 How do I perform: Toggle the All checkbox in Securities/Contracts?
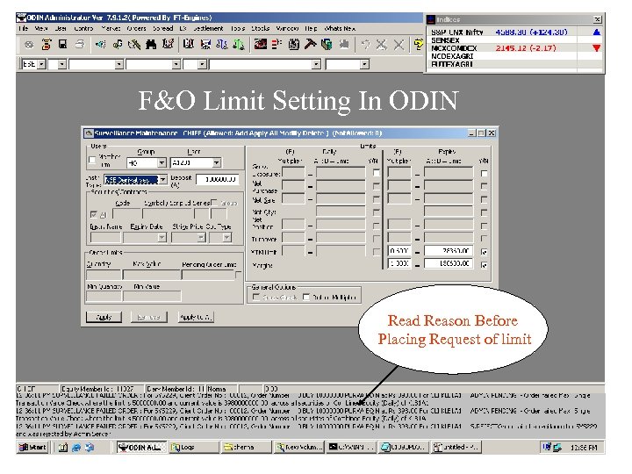click(94, 214)
